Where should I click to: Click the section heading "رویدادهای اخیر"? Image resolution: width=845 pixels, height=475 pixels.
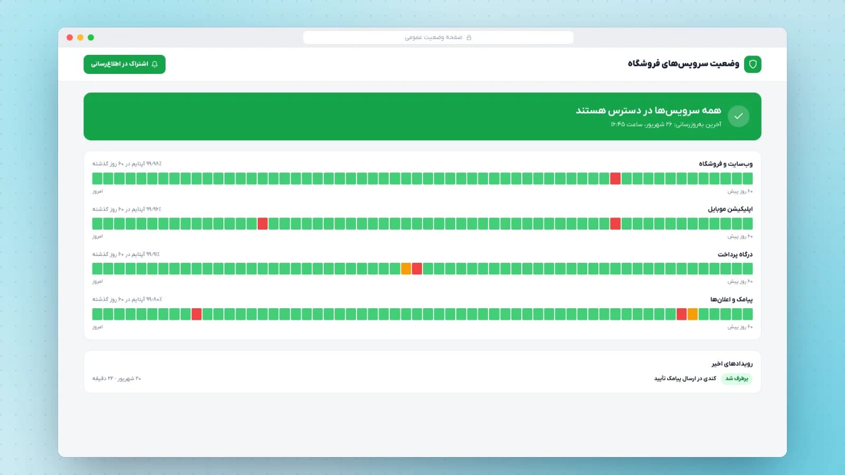(732, 364)
